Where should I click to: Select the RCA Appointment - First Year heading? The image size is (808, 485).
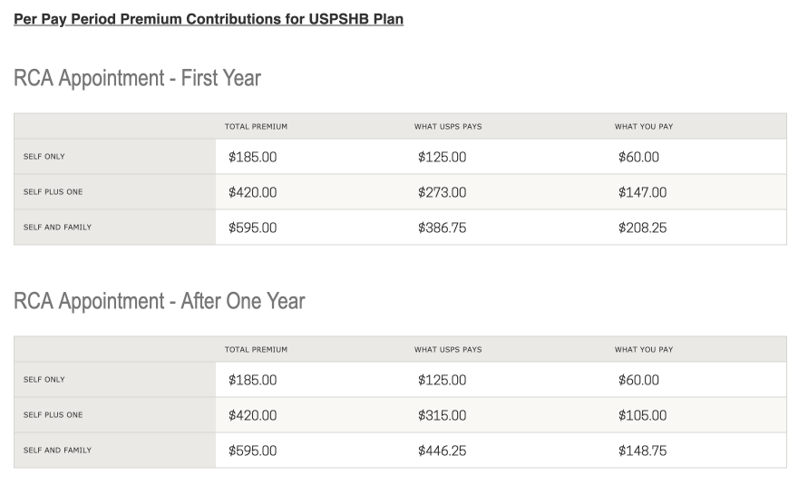point(137,78)
